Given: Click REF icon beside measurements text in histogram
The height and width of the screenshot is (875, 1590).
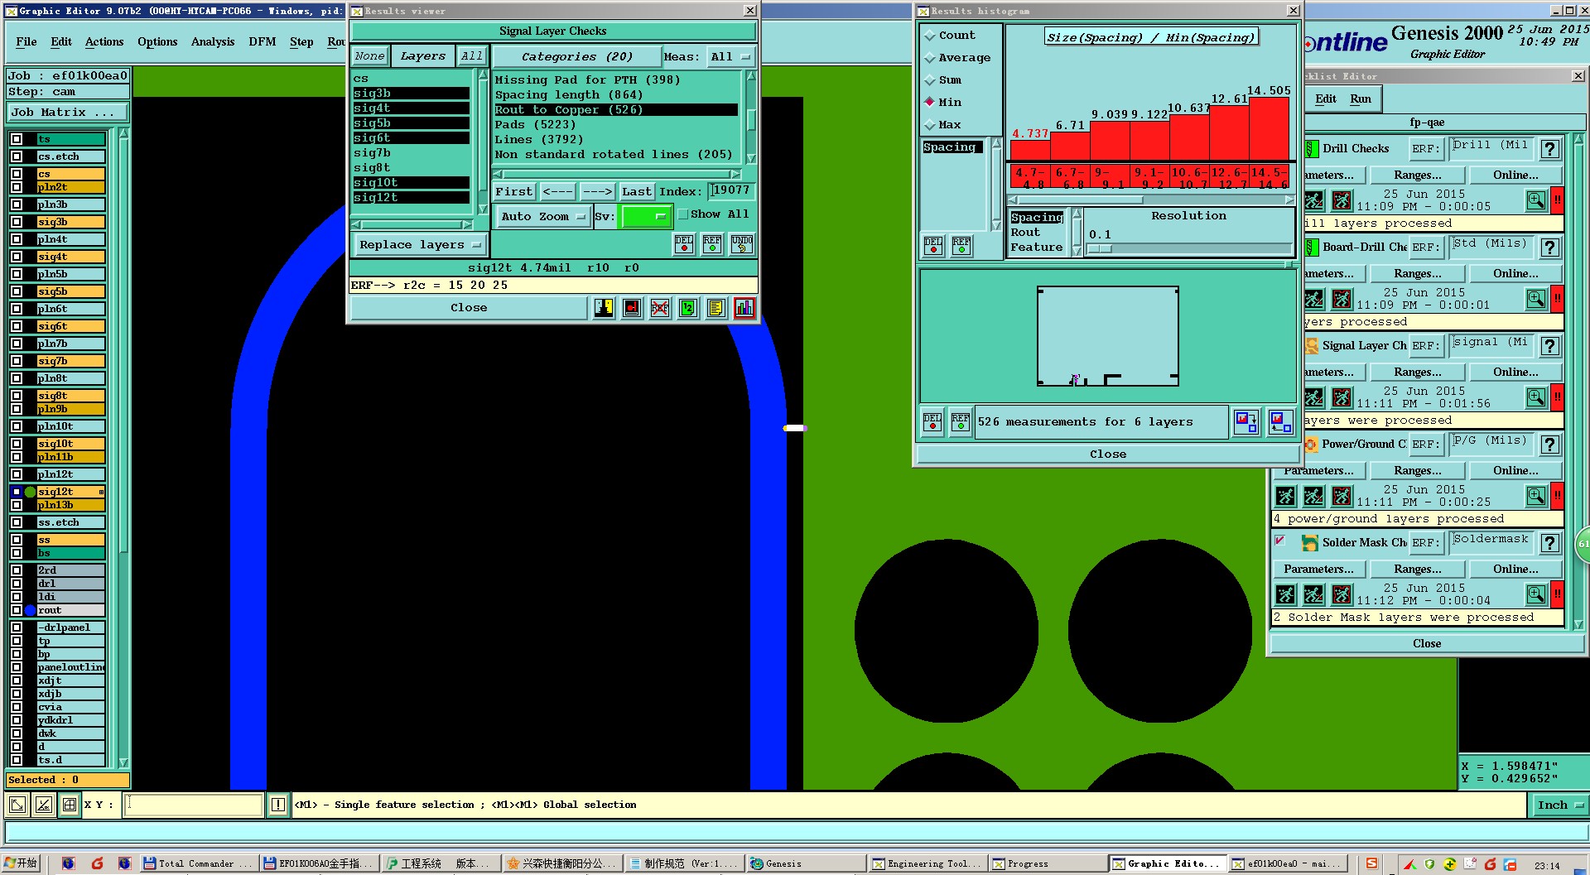Looking at the screenshot, I should click(961, 422).
